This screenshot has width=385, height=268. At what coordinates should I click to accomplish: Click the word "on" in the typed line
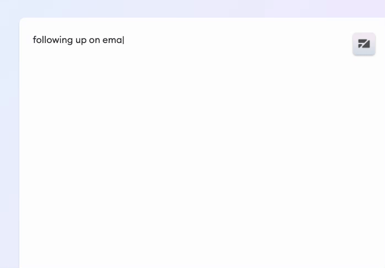pyautogui.click(x=94, y=40)
